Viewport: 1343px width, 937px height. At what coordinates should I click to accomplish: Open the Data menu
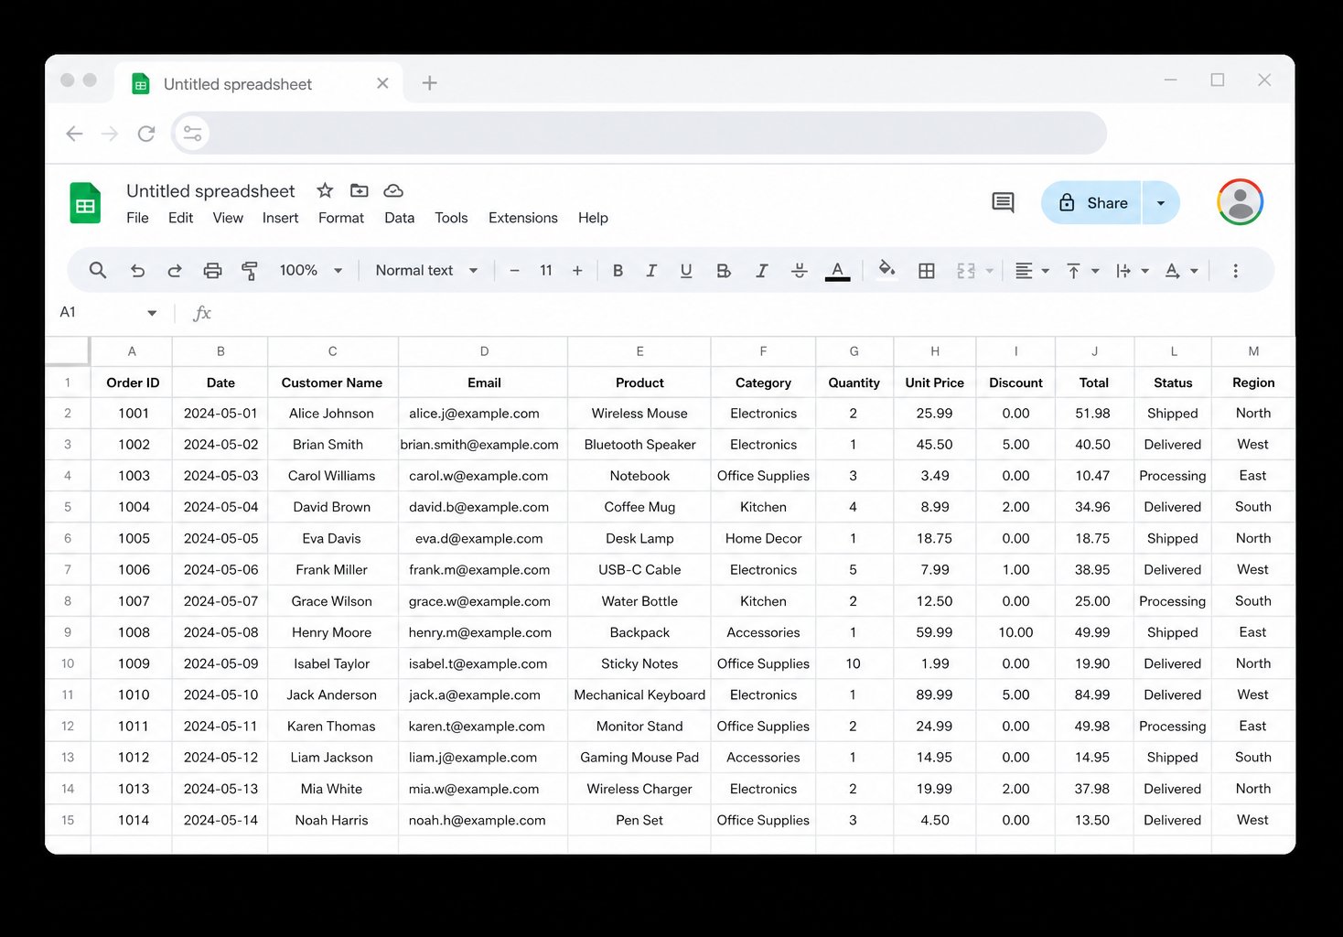pos(399,218)
